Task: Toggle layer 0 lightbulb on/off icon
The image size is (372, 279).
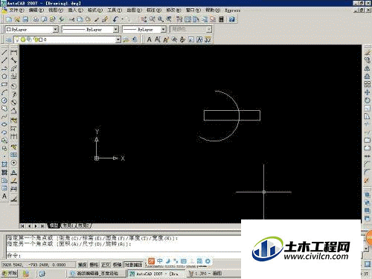Action: (x=17, y=39)
